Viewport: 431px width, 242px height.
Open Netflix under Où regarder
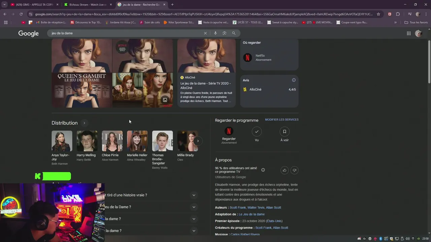coord(269,57)
